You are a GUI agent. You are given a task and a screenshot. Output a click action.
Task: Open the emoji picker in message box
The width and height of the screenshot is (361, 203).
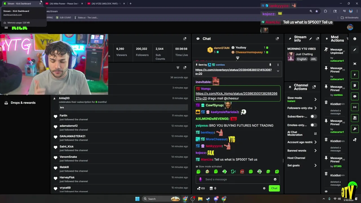click(275, 179)
